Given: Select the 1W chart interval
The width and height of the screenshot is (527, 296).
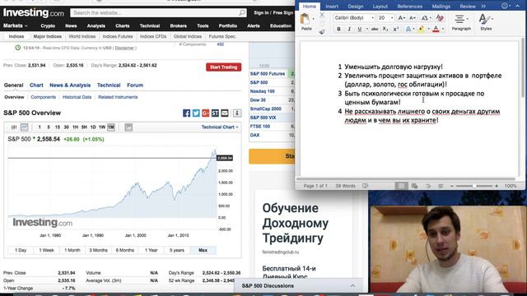Looking at the screenshot, I should click(102, 127).
